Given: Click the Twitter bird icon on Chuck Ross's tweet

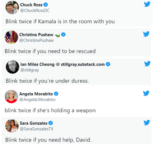Looking at the screenshot, I should [x=147, y=4].
